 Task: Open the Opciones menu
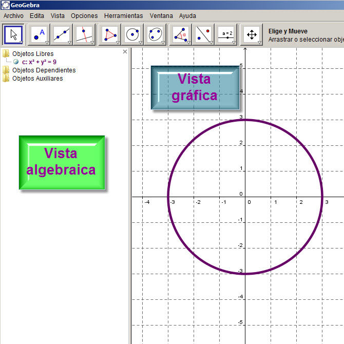click(x=84, y=16)
